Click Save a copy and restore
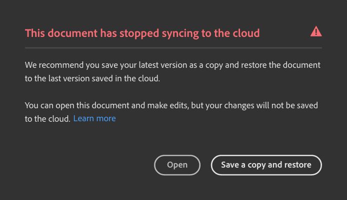 266,165
